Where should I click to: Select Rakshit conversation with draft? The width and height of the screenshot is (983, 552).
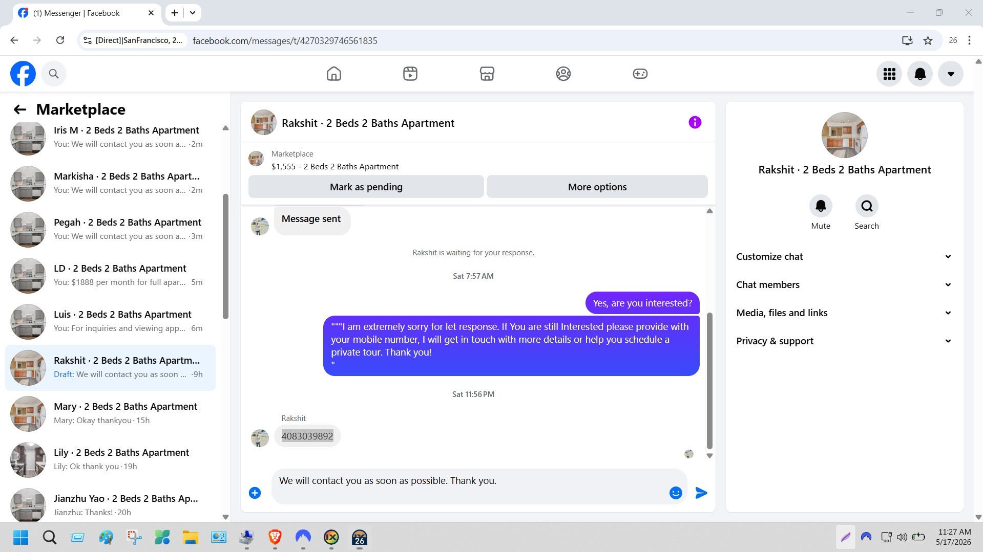110,368
